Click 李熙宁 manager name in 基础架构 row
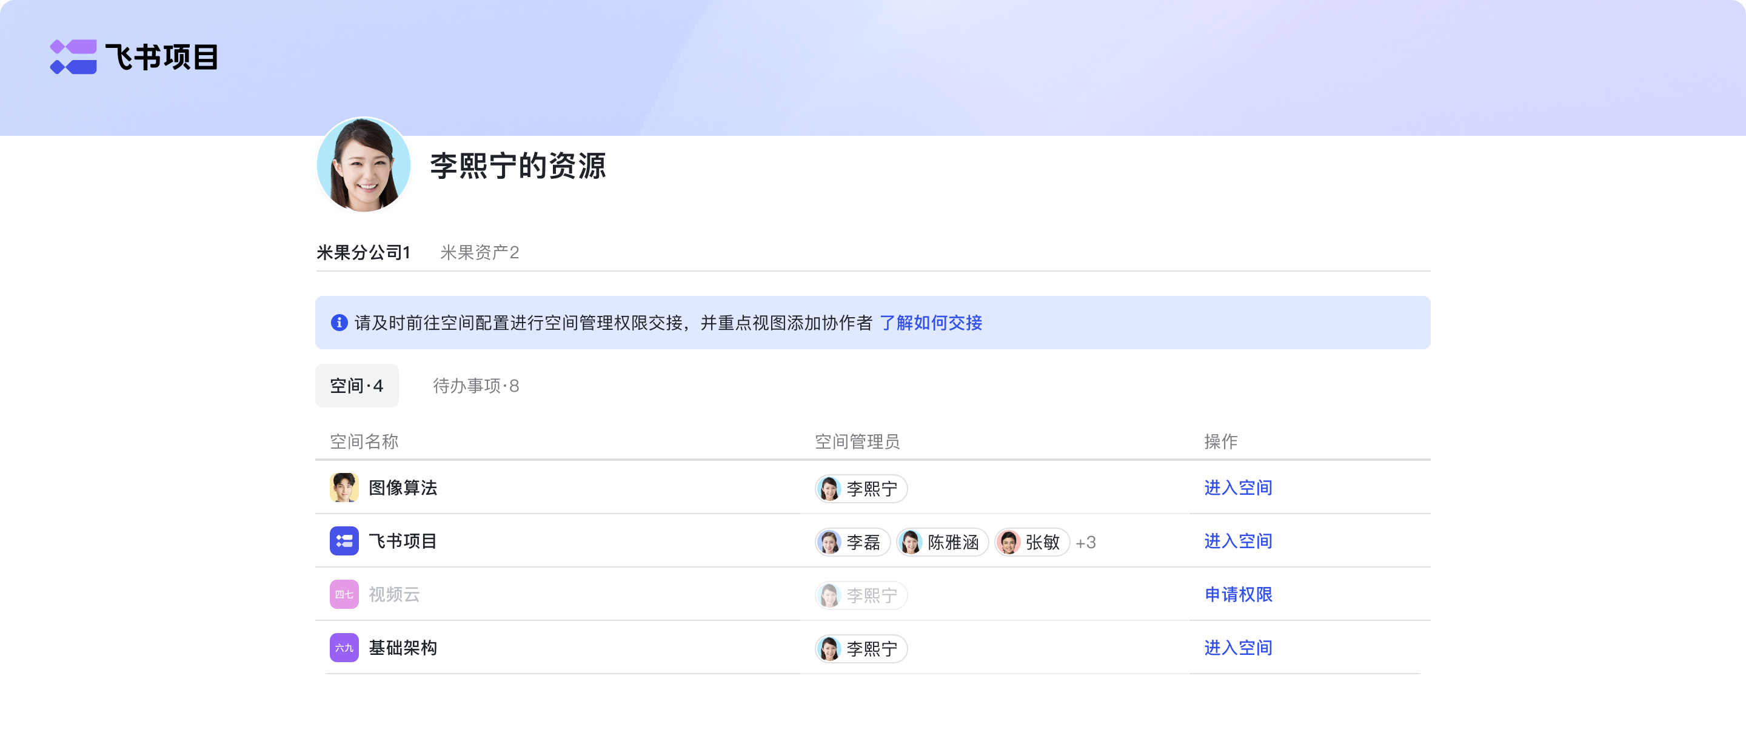The height and width of the screenshot is (741, 1746). click(872, 649)
